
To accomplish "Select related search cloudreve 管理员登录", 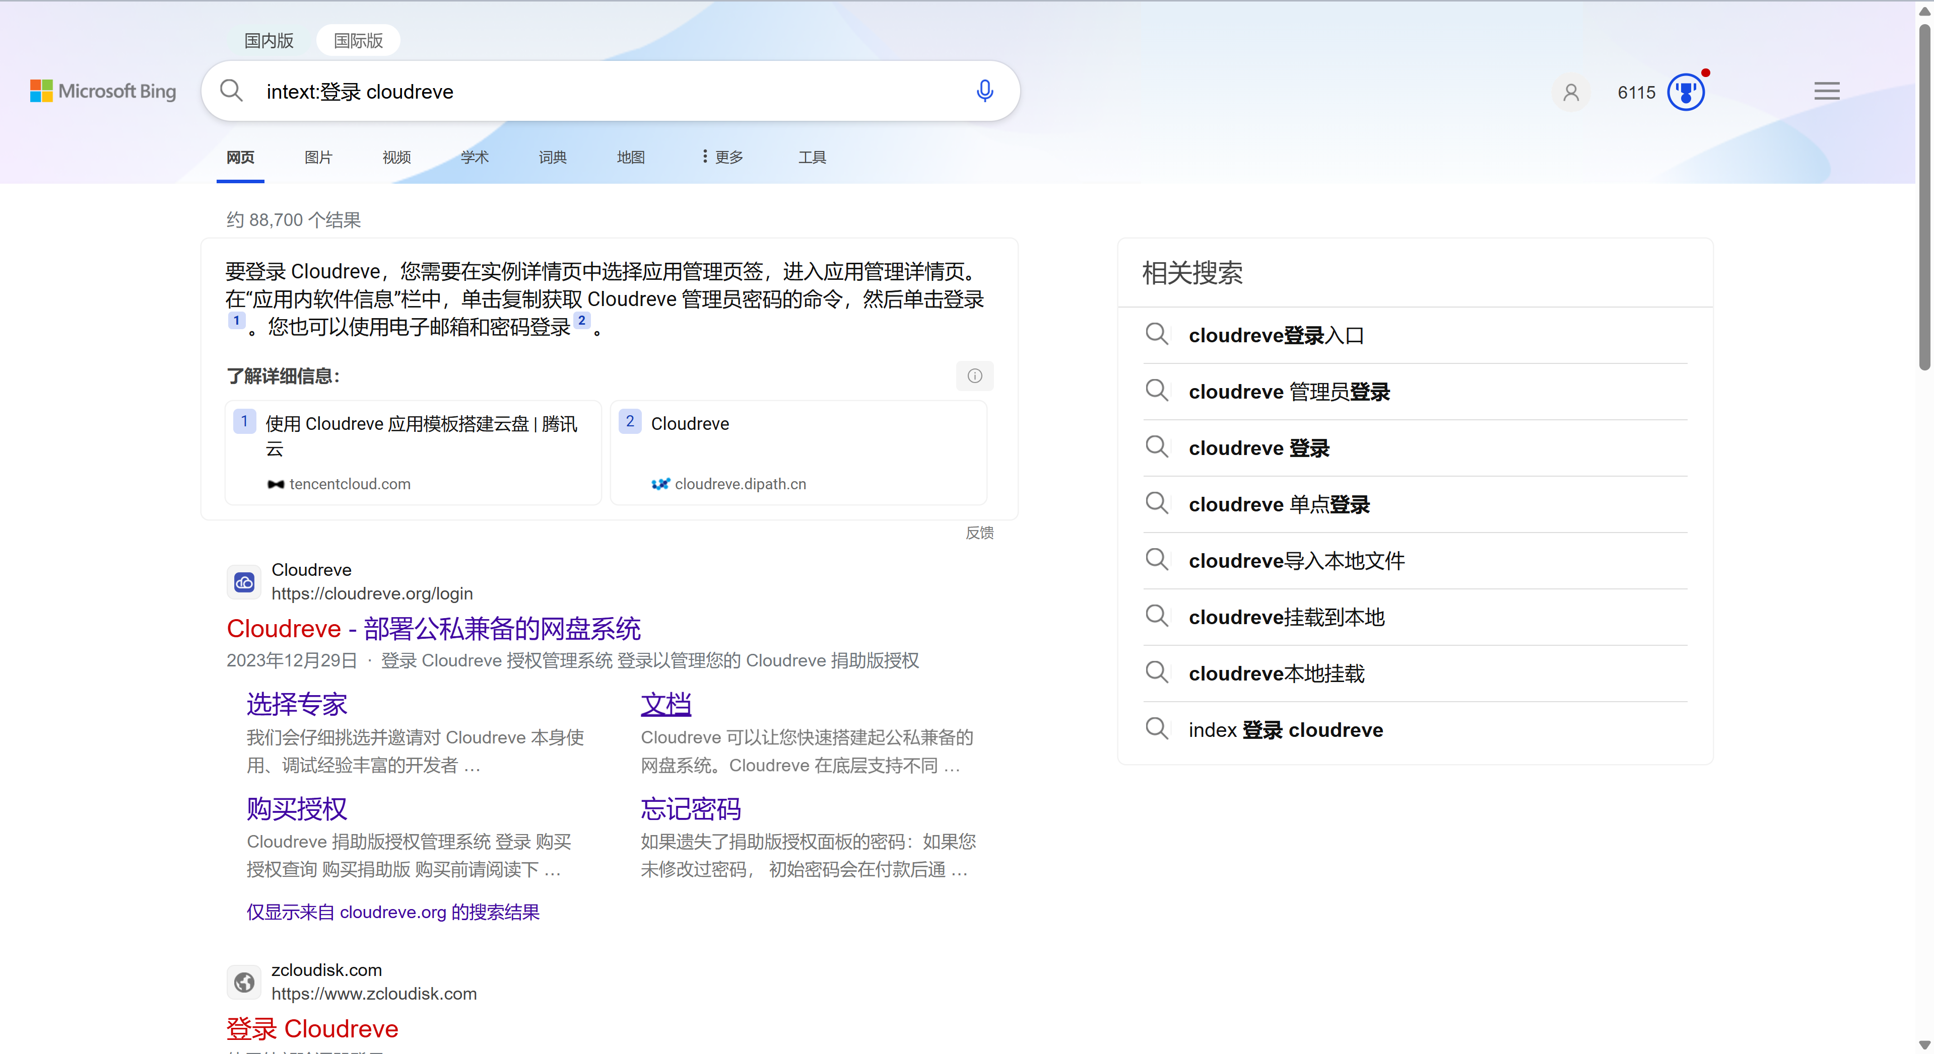I will point(1289,392).
